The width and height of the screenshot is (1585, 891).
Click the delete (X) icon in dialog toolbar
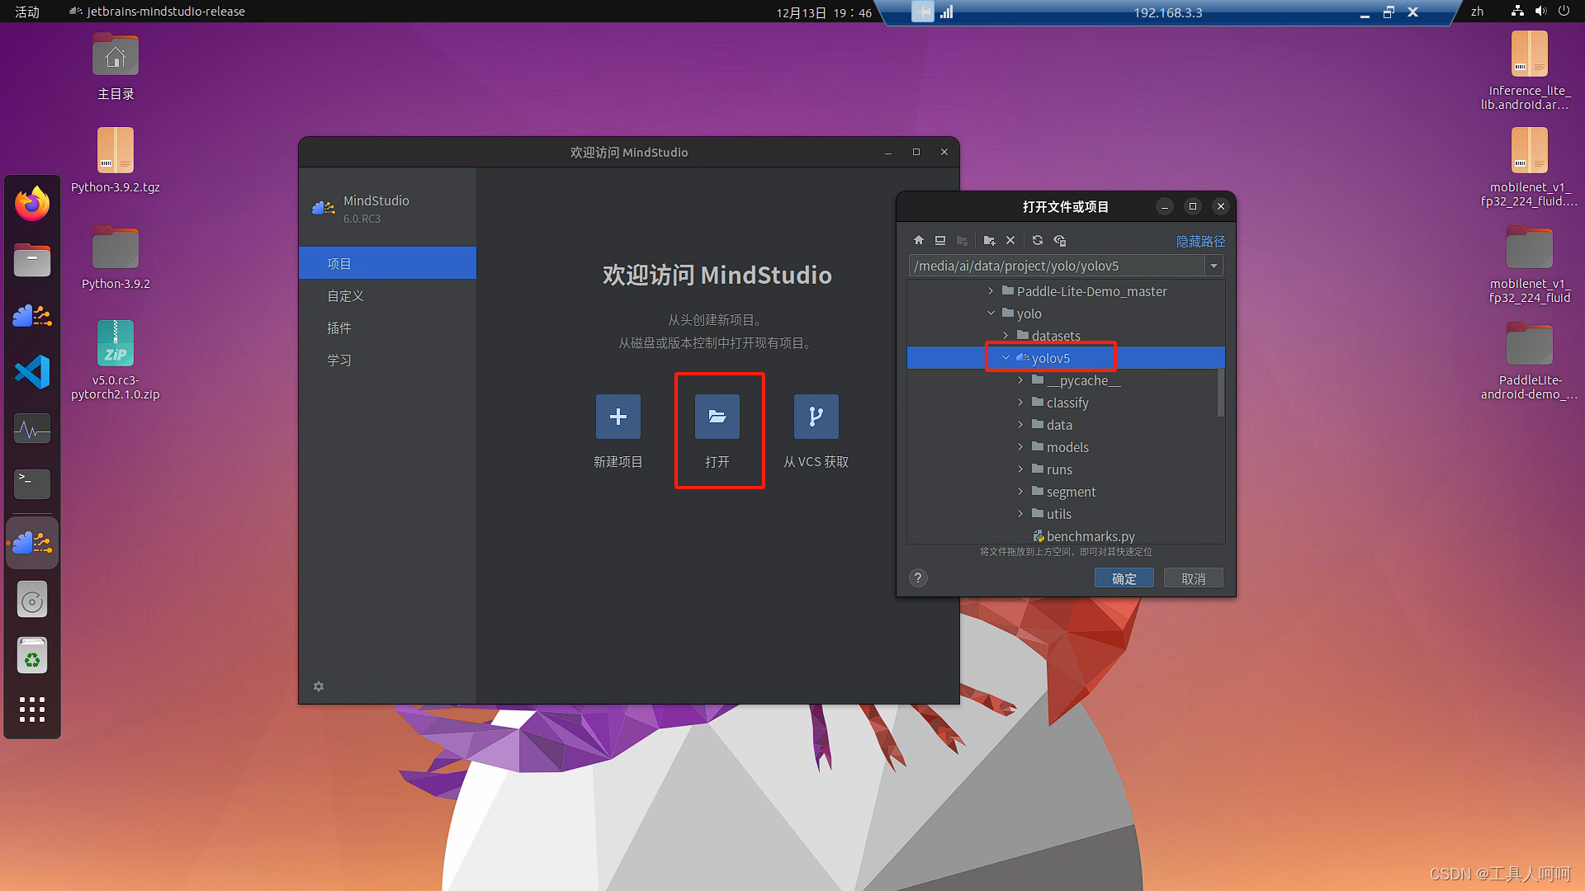1010,240
